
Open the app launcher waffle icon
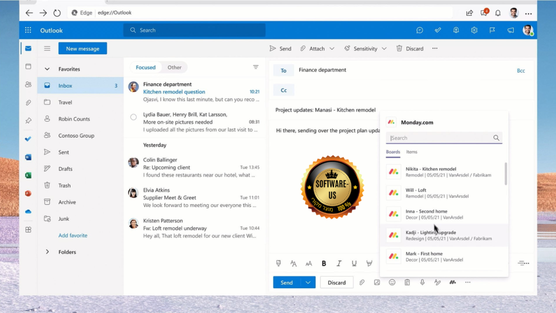[x=28, y=30]
